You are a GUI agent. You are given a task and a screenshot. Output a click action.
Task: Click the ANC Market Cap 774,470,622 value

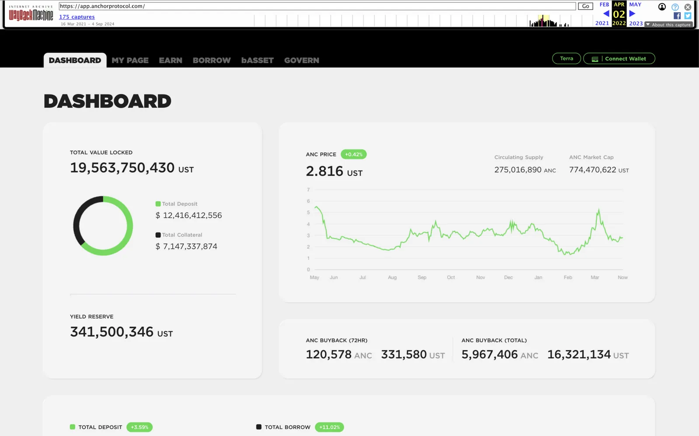click(x=599, y=170)
